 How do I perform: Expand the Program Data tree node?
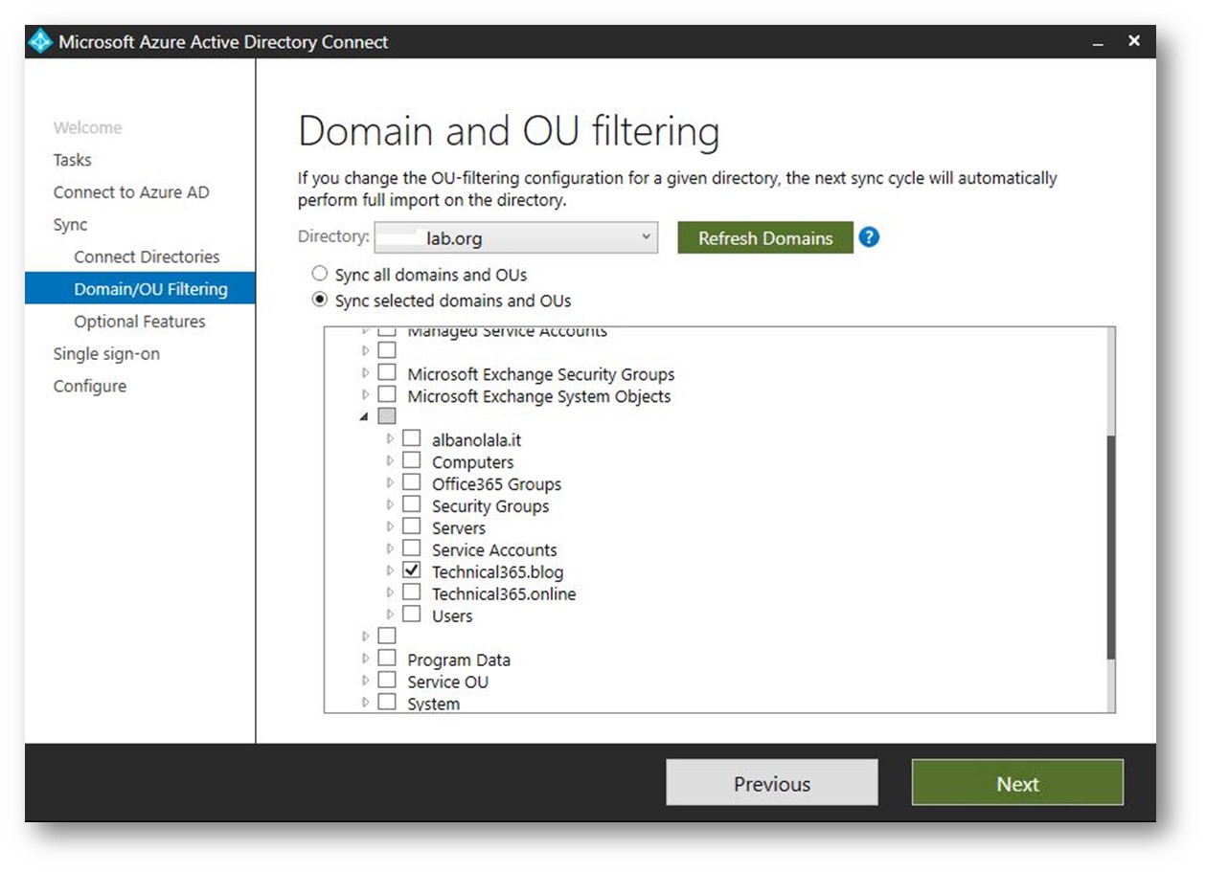[366, 659]
